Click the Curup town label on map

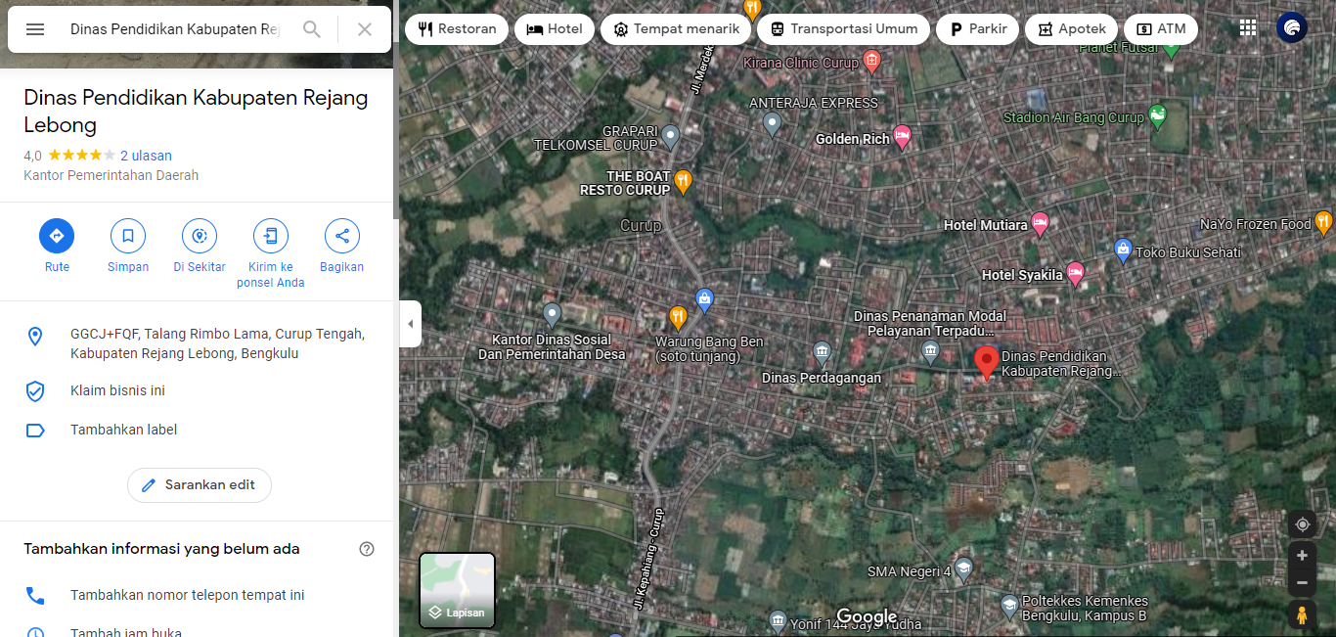pos(641,225)
